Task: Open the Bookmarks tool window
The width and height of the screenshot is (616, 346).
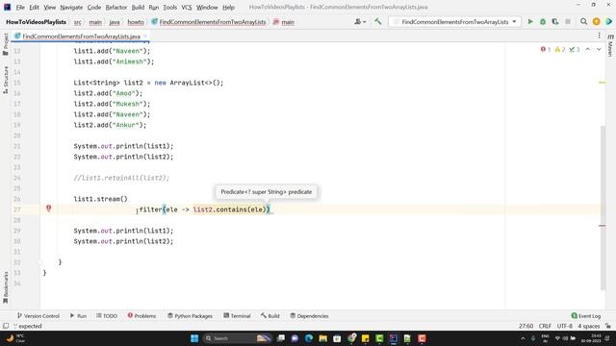Action: click(x=6, y=287)
